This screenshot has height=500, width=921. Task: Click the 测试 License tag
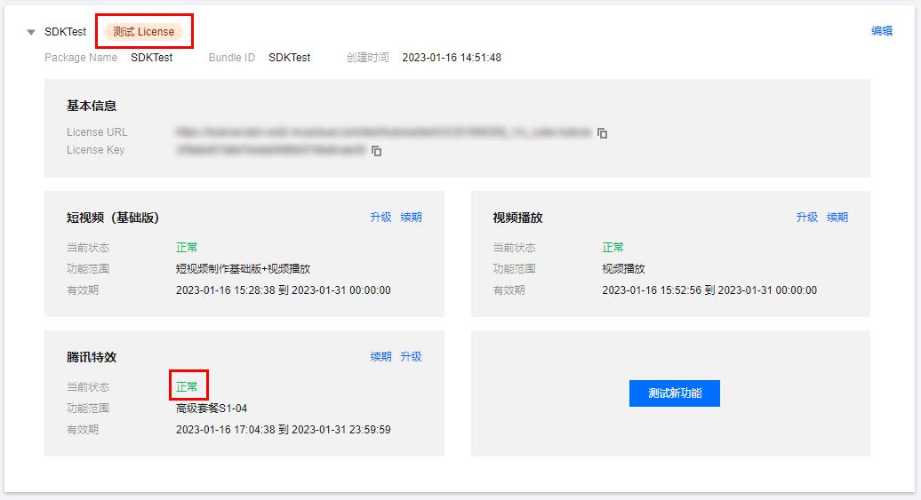coord(143,32)
